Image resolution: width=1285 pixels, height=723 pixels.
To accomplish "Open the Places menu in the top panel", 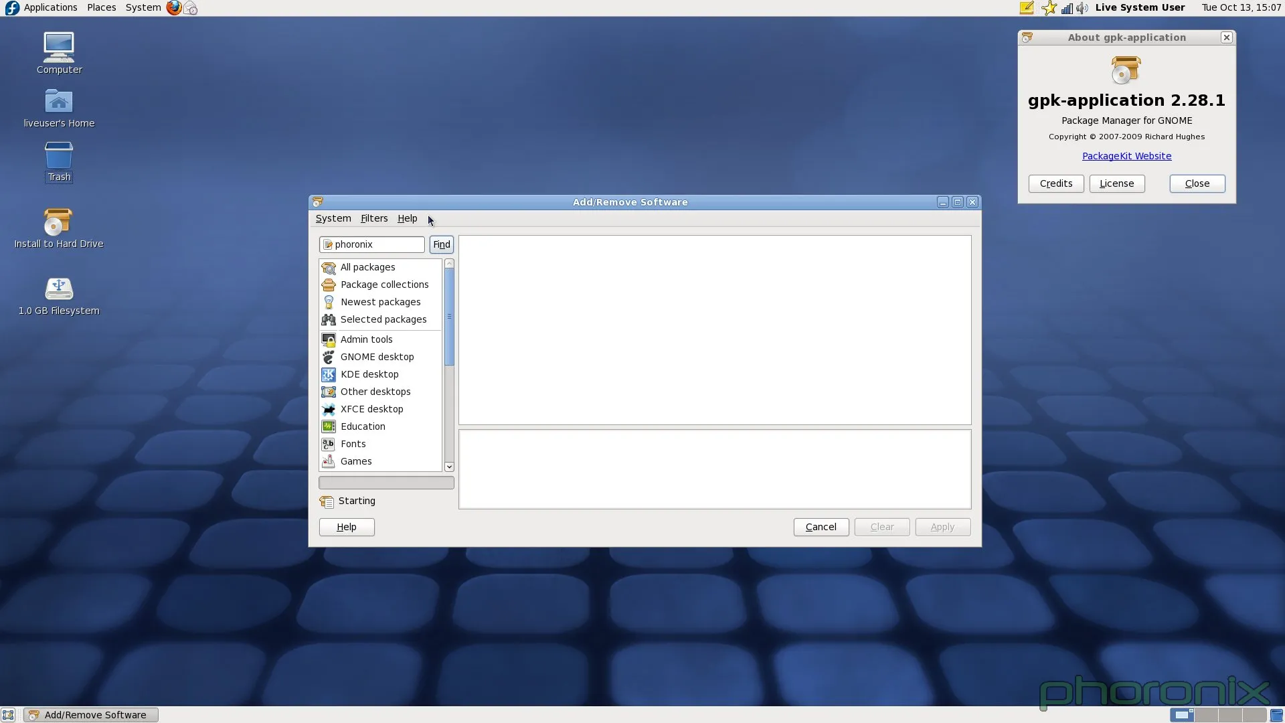I will click(102, 8).
